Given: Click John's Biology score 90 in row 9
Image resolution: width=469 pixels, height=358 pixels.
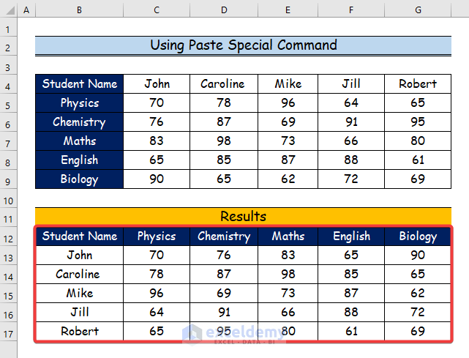Looking at the screenshot, I should (157, 179).
